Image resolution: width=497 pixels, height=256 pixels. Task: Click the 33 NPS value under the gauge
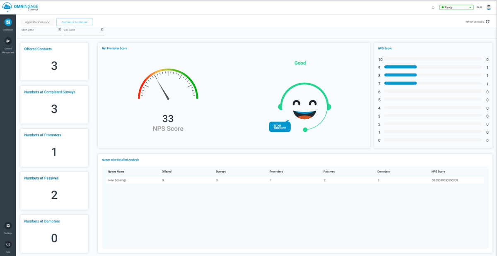click(x=168, y=119)
